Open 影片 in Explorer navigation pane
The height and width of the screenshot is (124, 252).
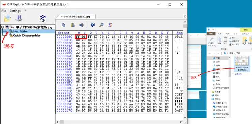click(x=218, y=77)
